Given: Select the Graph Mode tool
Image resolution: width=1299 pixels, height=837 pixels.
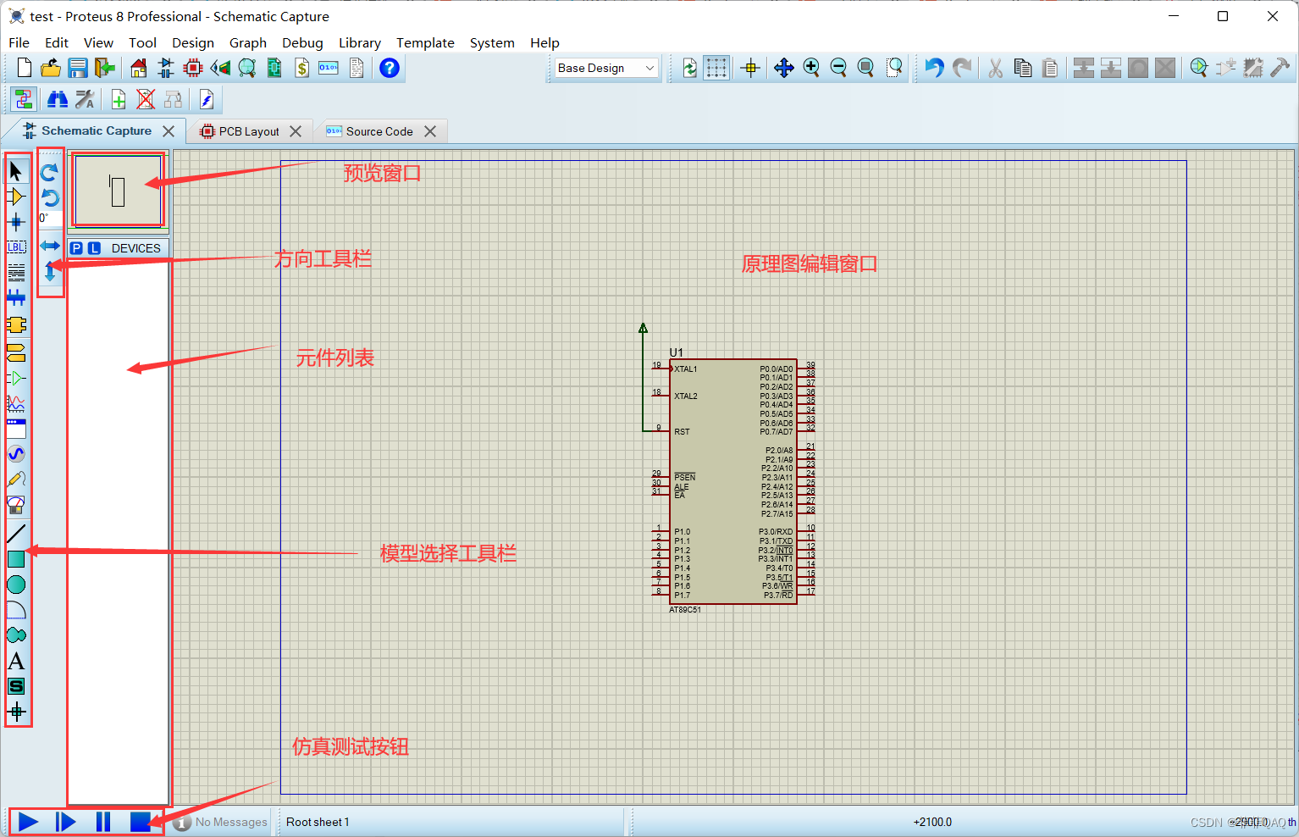Looking at the screenshot, I should (16, 403).
